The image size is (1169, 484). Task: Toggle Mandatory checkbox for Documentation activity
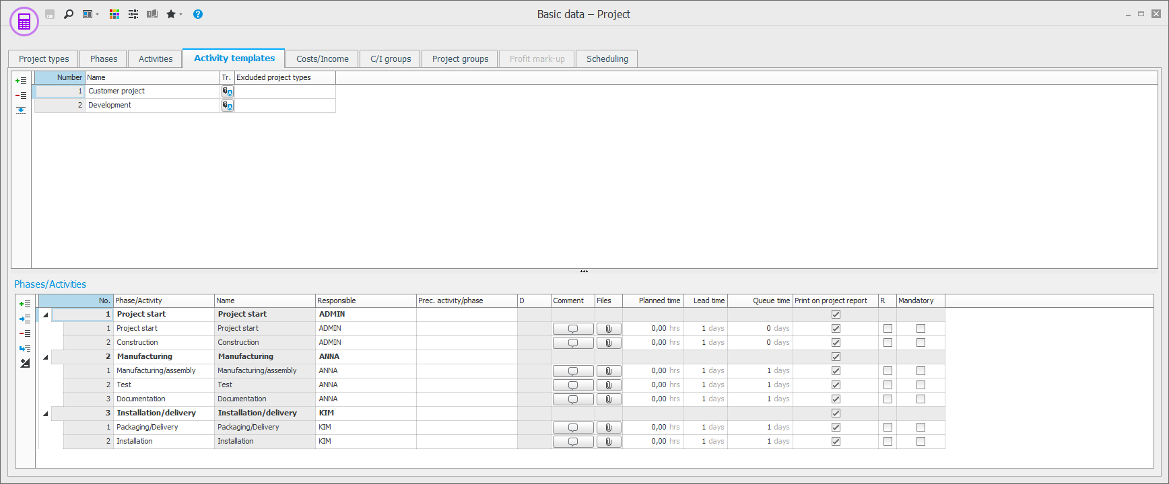point(921,399)
